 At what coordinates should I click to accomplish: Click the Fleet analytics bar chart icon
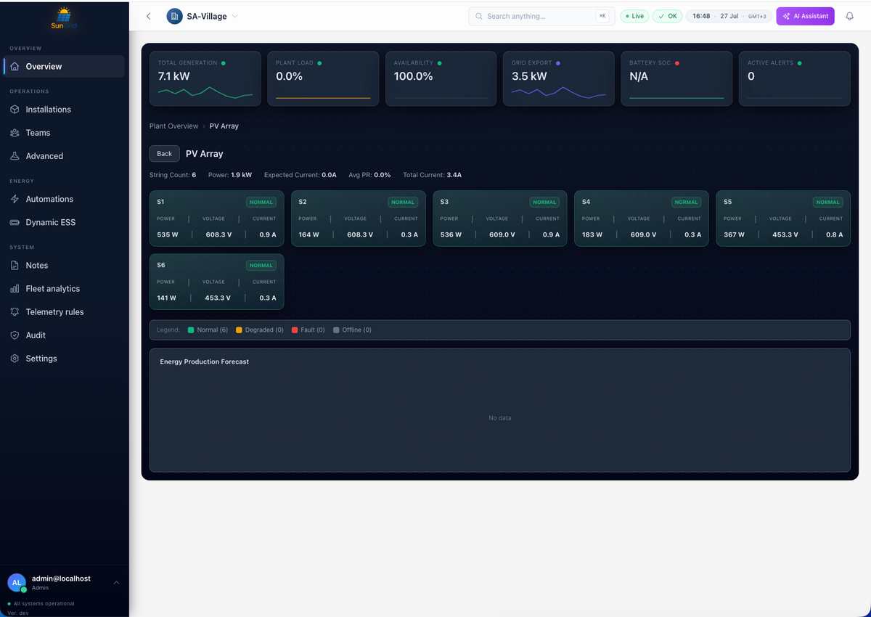(x=15, y=289)
